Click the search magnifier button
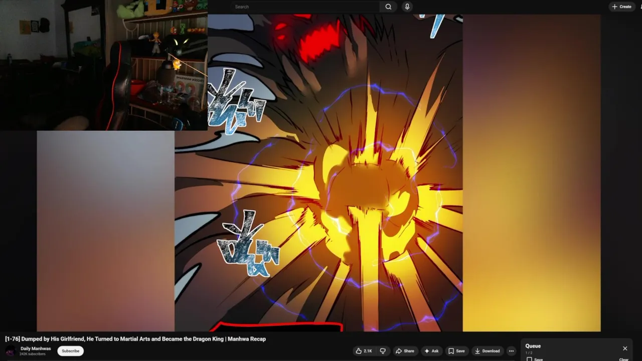642x361 pixels. tap(388, 7)
